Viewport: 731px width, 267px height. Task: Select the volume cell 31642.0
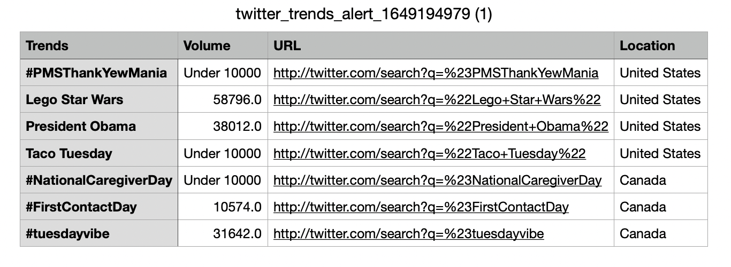point(223,233)
